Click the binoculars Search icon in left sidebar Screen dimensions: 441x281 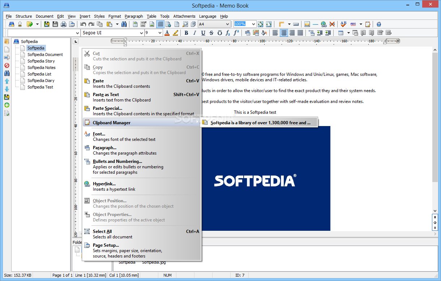(x=7, y=73)
